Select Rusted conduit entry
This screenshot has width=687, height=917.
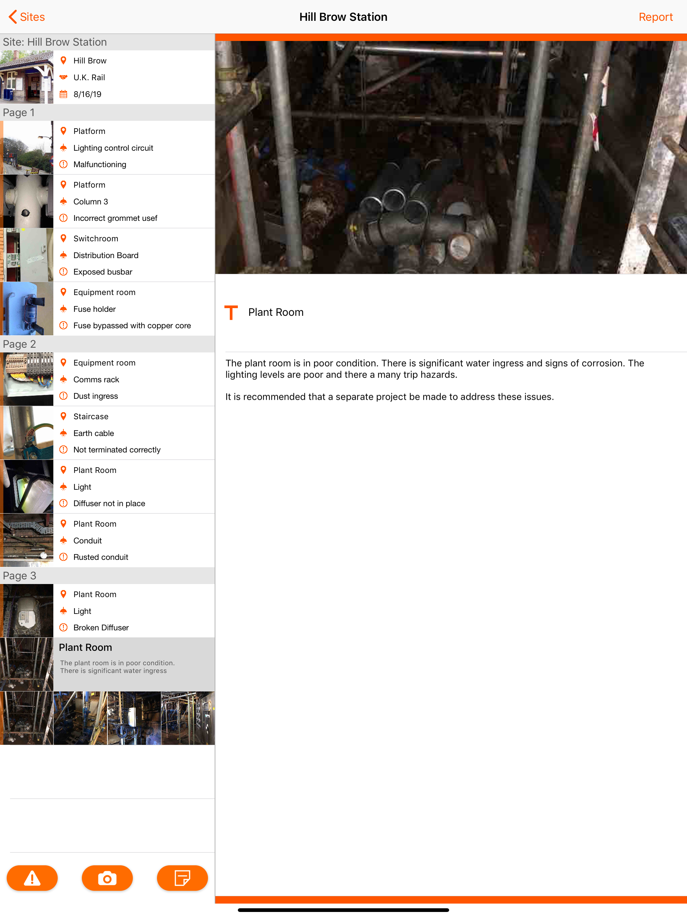tap(101, 557)
